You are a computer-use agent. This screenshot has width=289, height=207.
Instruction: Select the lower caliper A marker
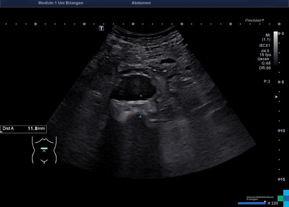140,116
